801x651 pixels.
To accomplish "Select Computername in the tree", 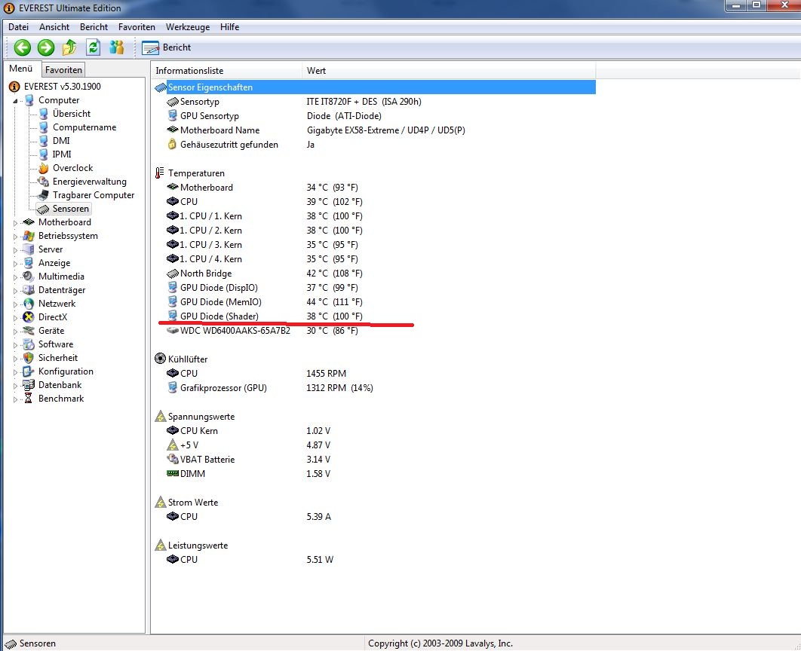I will pos(84,127).
